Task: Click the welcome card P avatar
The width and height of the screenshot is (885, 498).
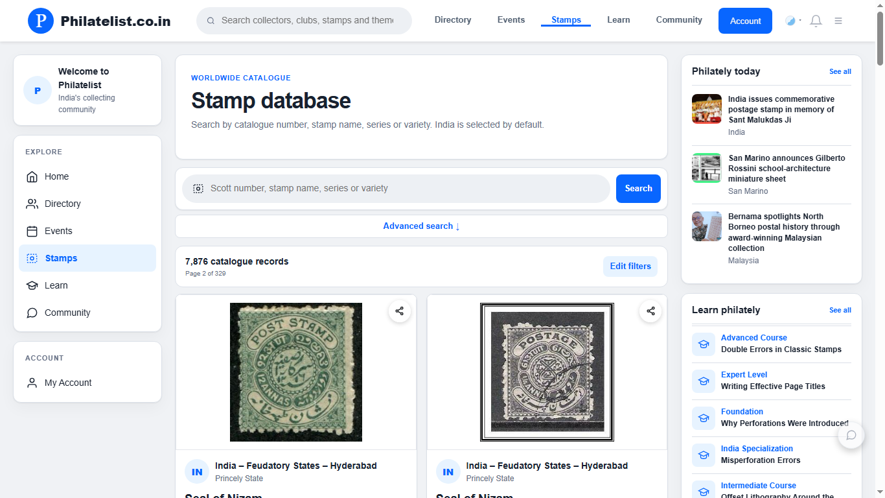Action: 38,90
